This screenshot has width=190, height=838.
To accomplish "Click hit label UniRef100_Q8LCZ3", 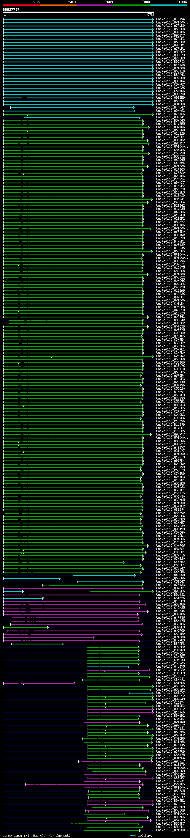I will [170, 55].
